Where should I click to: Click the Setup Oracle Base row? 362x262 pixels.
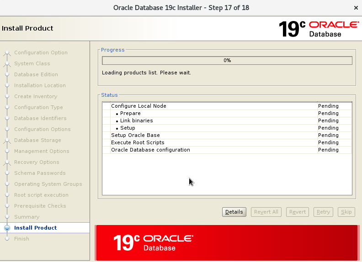tap(227, 135)
